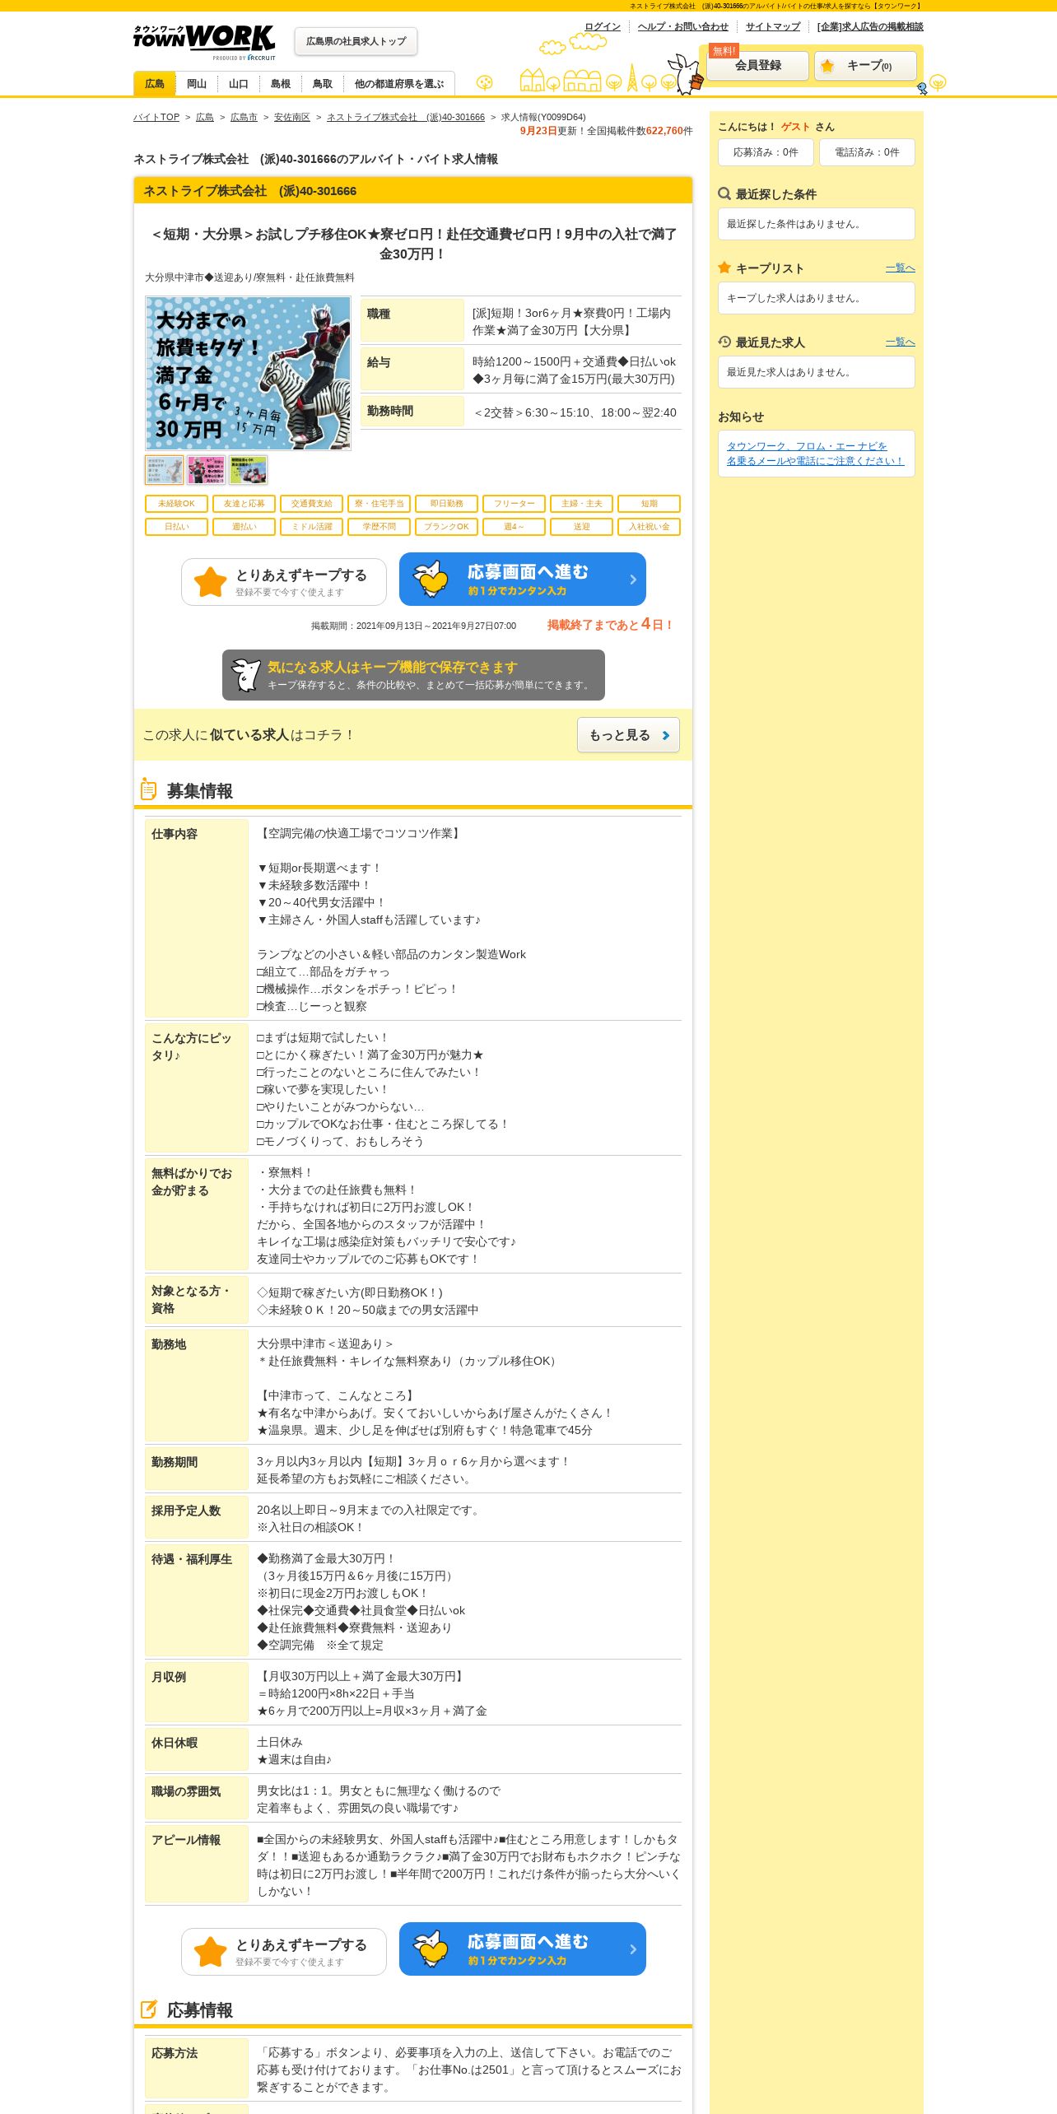Click the 即日勤務 tag
1057x2114 pixels.
pos(446,504)
